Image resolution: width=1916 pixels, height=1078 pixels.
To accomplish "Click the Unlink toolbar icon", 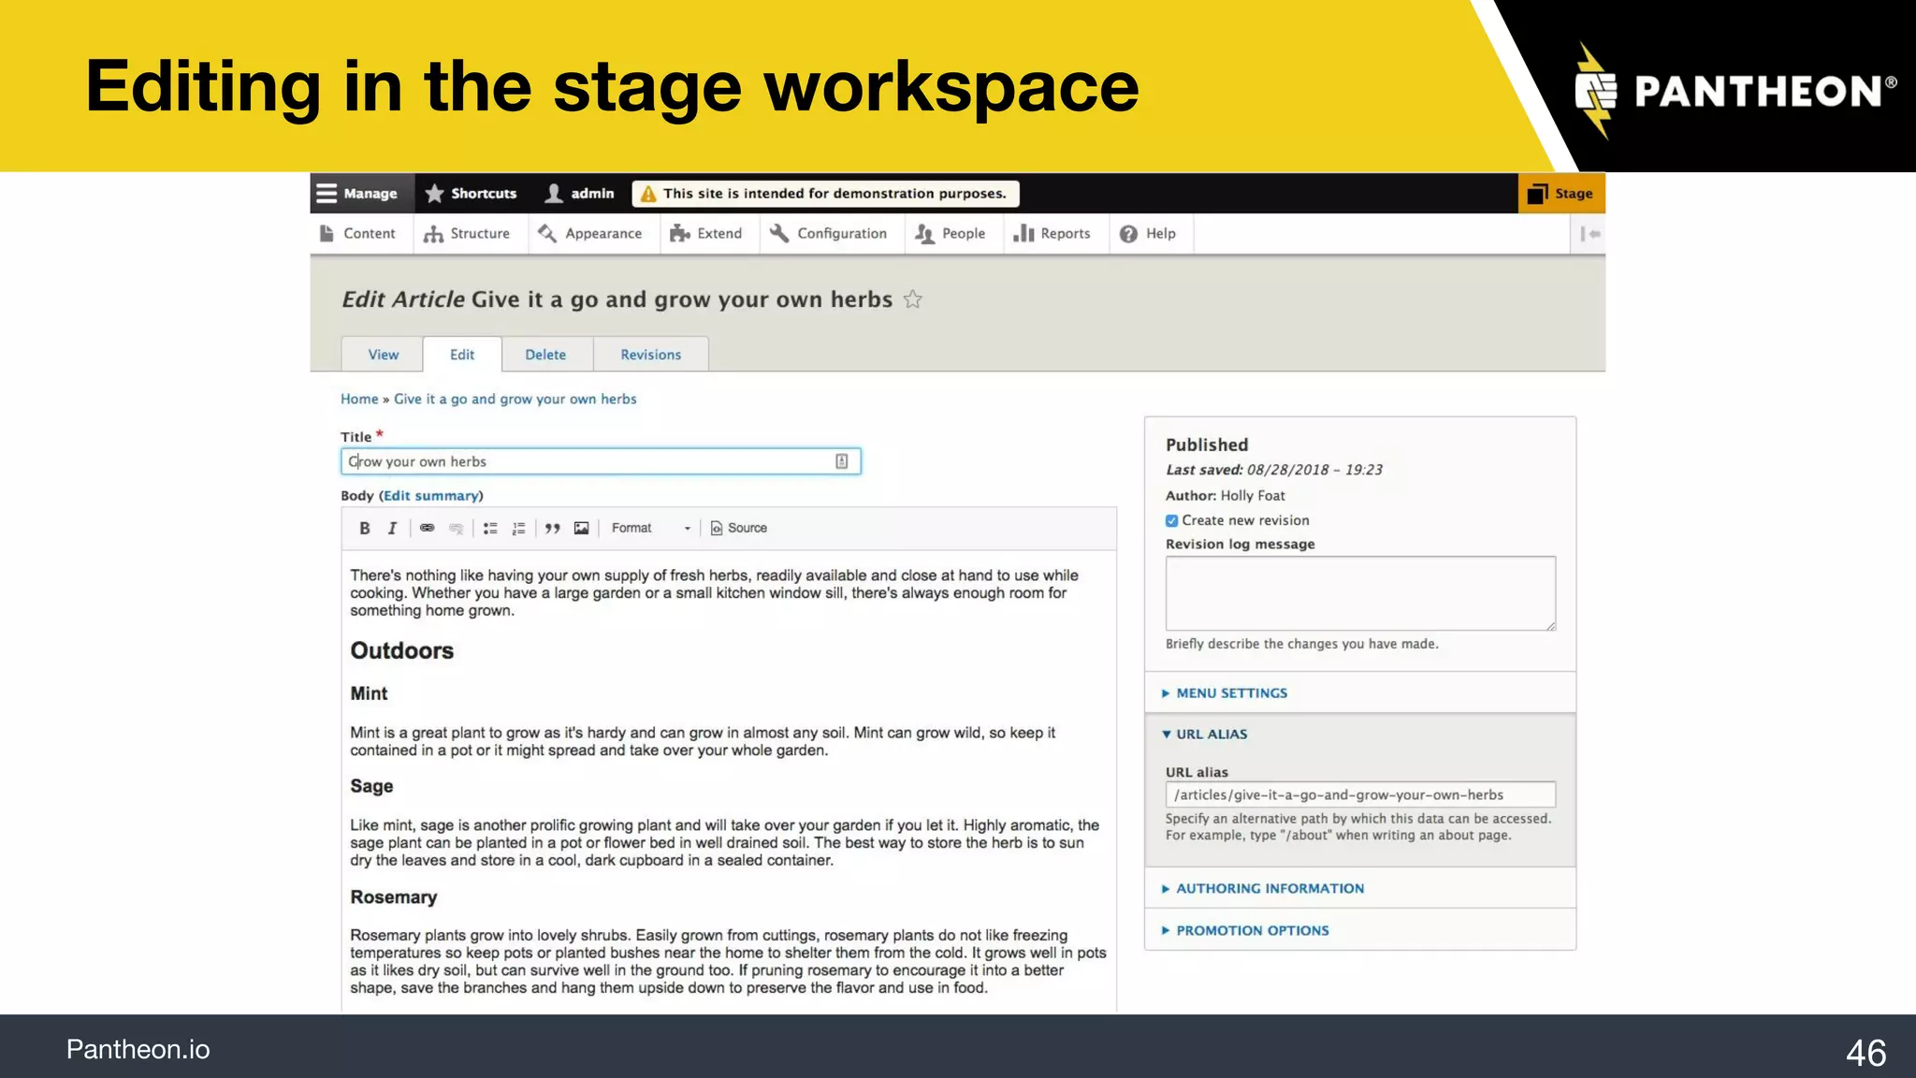I will point(456,528).
